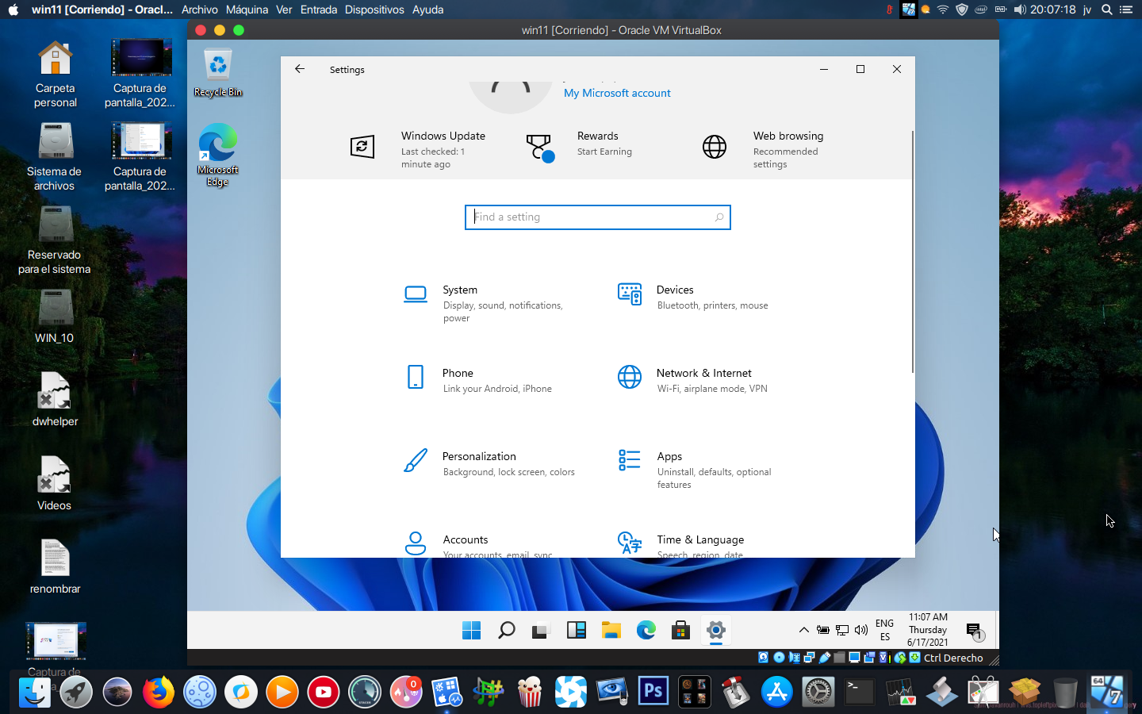Open Widgets panel from taskbar
Screen dimensions: 1142x714
click(576, 630)
